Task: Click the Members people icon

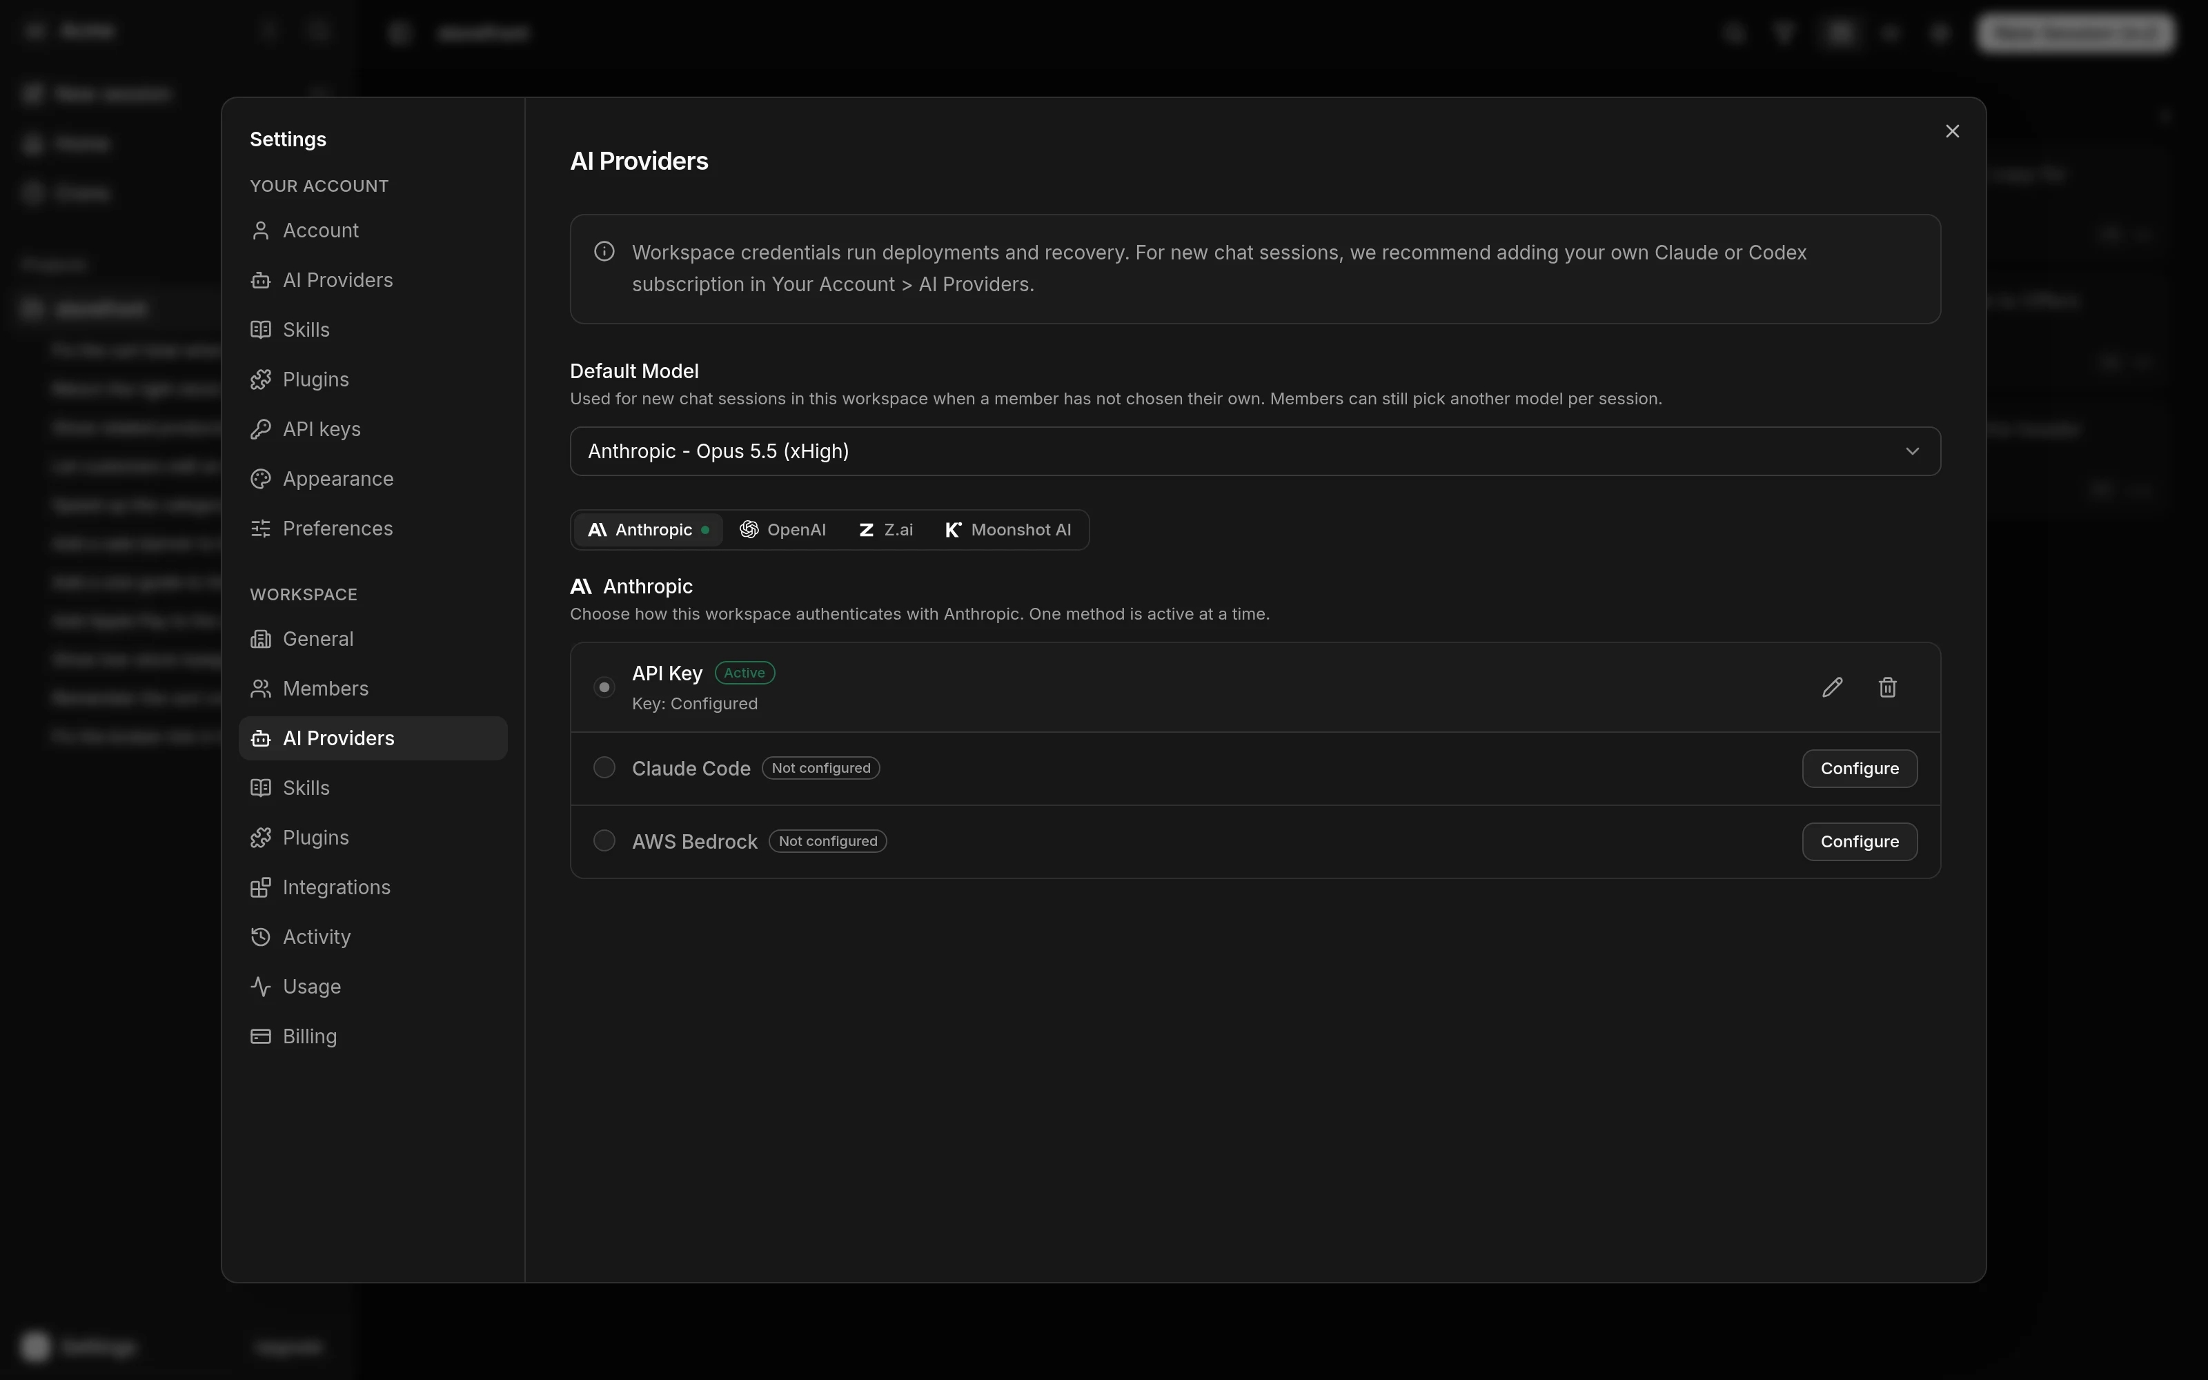Action: pyautogui.click(x=261, y=689)
